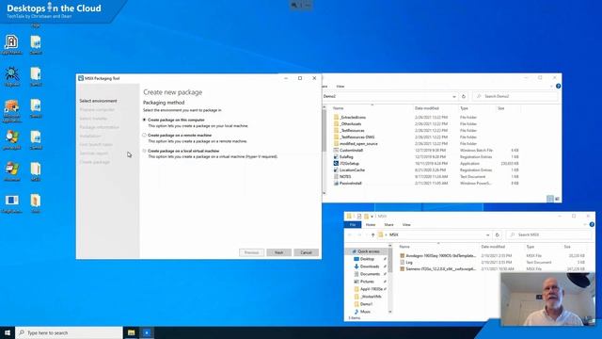Click Cancel in MSIX Packaging Tool
This screenshot has width=602, height=339.
point(306,252)
